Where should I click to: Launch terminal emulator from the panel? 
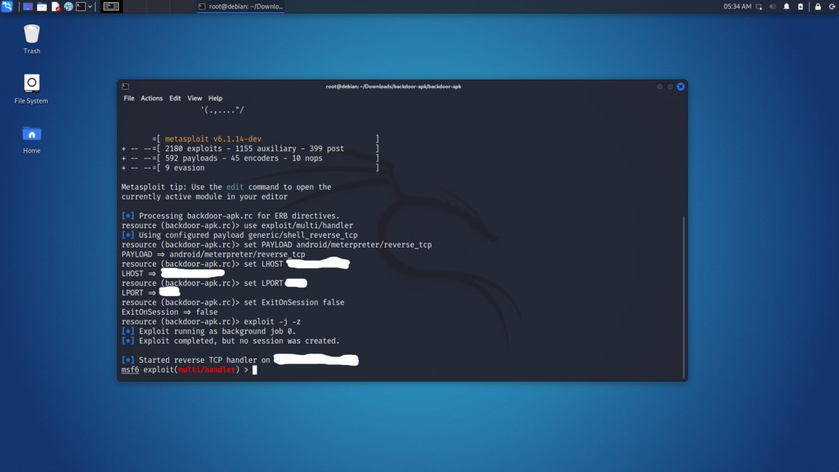(81, 6)
